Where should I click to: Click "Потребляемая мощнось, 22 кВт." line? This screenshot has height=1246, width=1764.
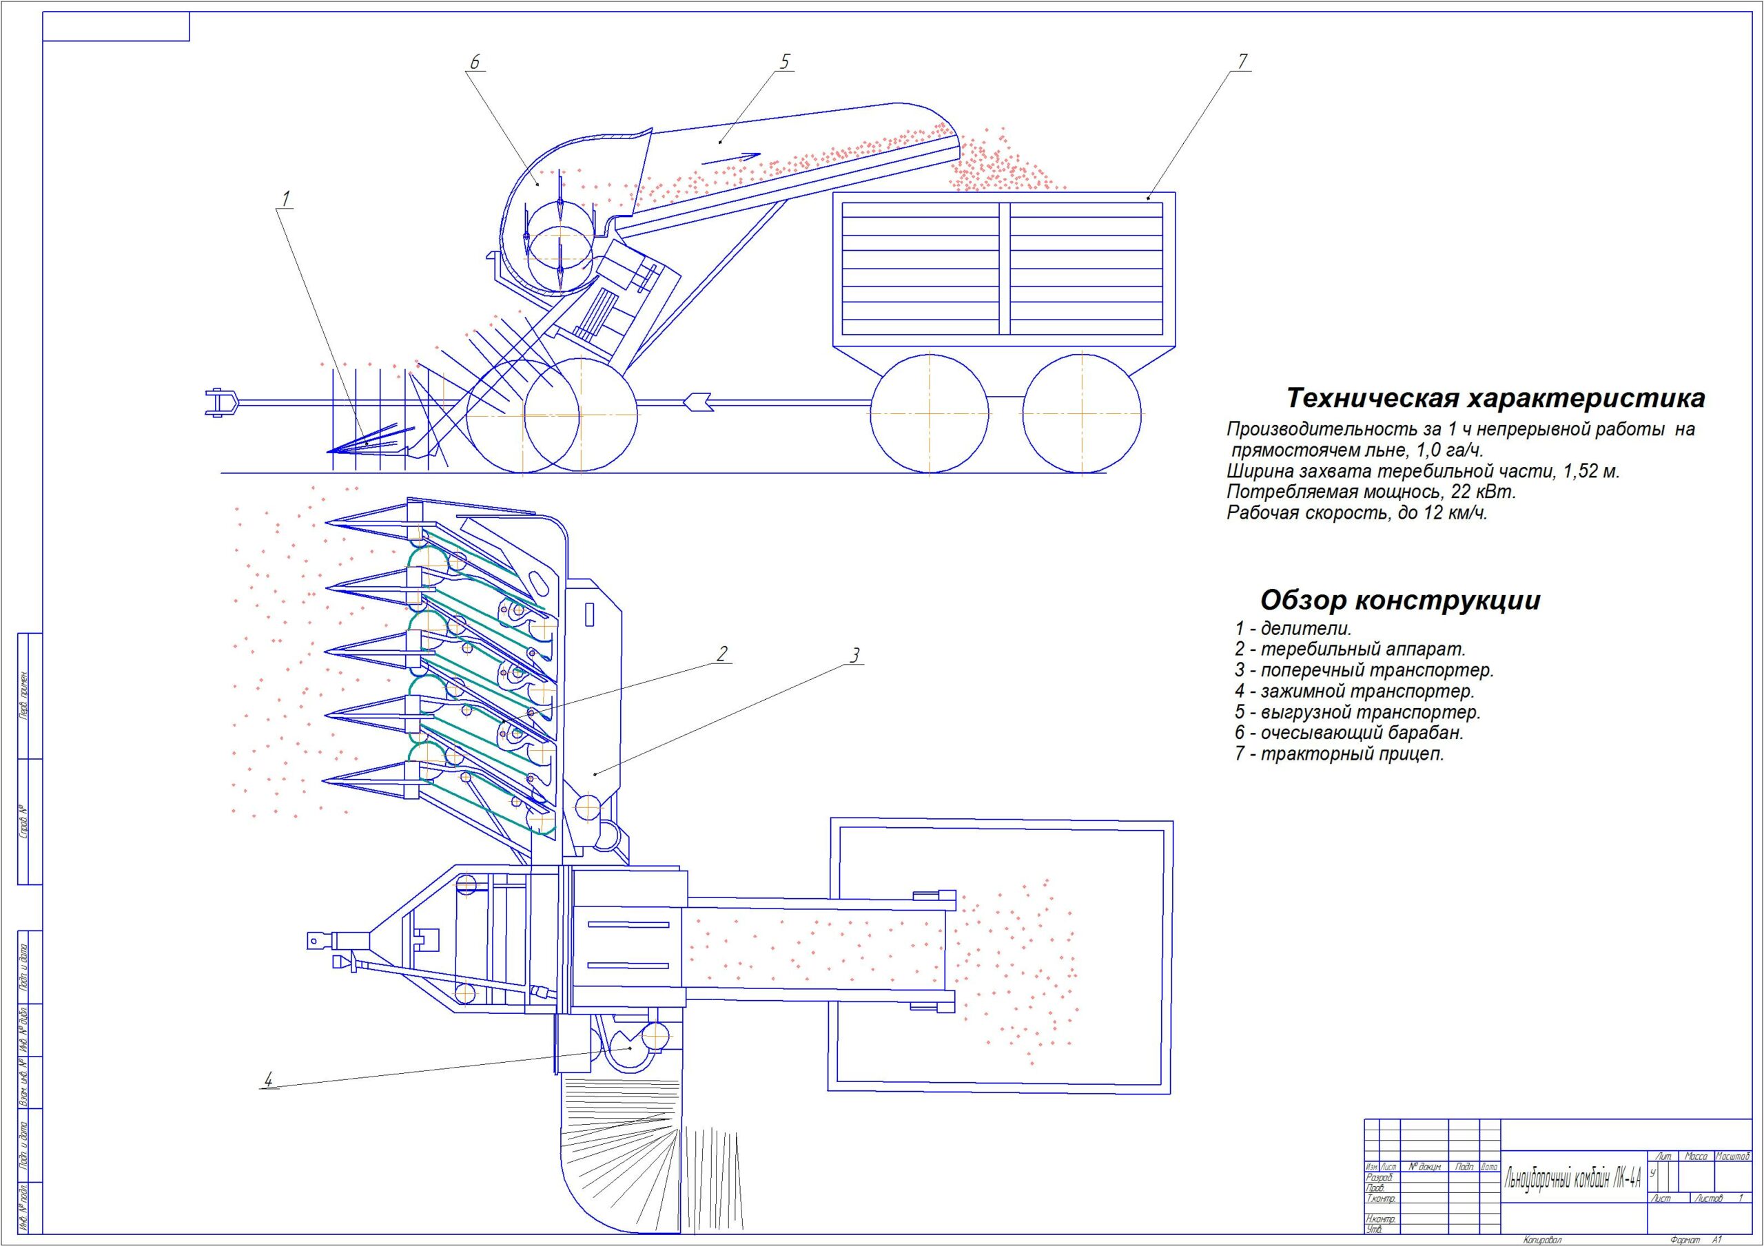(x=1371, y=492)
